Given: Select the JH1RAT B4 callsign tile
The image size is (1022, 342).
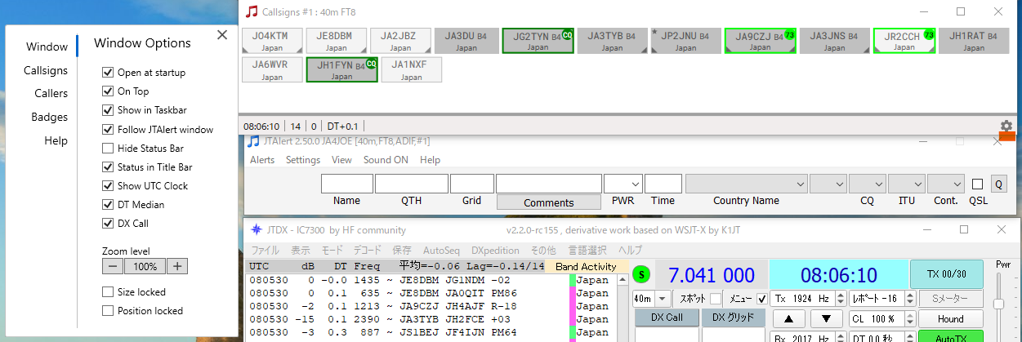Looking at the screenshot, I should click(973, 41).
